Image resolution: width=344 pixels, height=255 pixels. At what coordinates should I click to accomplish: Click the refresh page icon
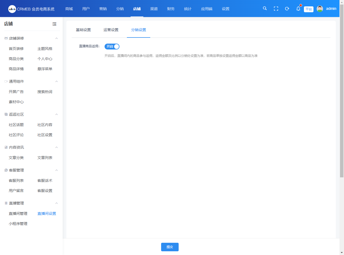pyautogui.click(x=287, y=9)
